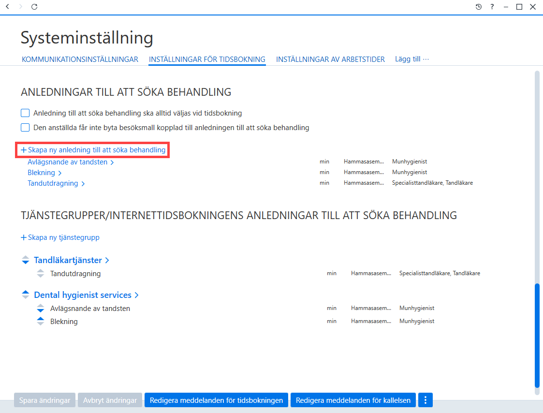Open Inställningar av arbetstider tab
Viewport: 543px width, 413px height.
[x=330, y=59]
